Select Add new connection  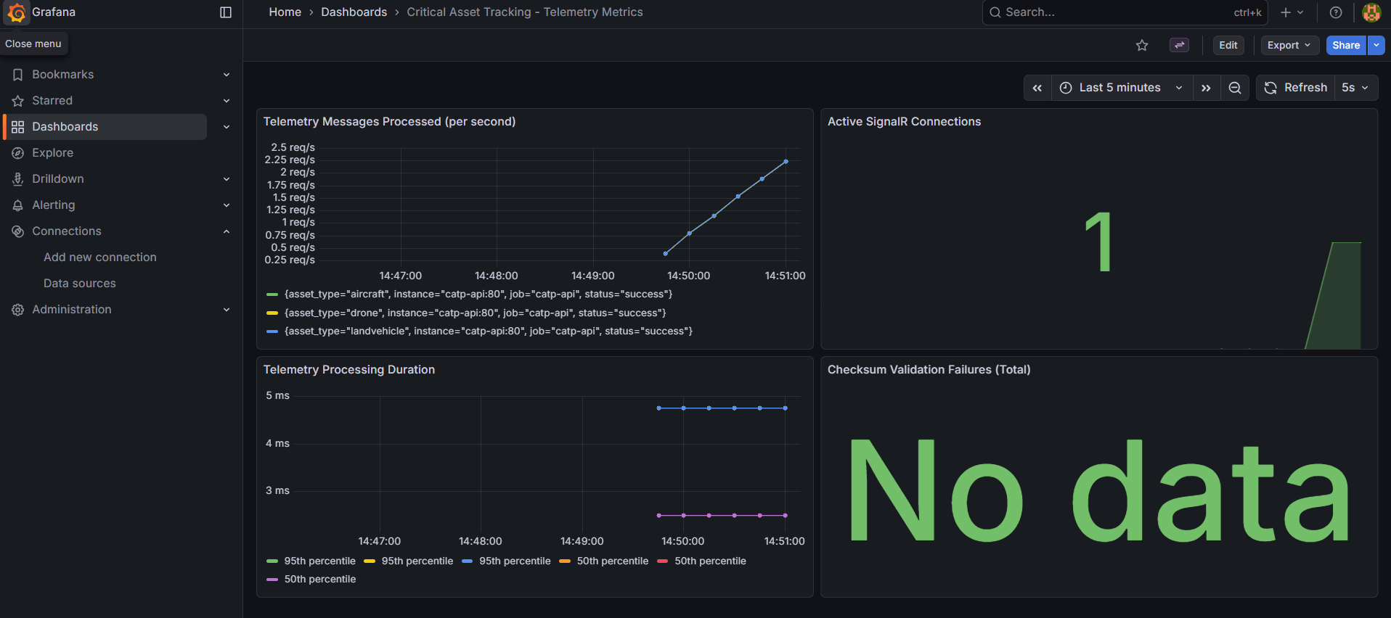click(100, 257)
